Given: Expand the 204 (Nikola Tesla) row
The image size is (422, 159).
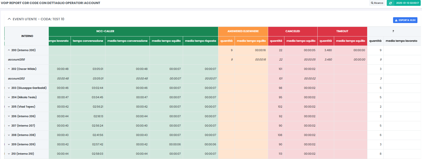Looking at the screenshot, I should (x=9, y=97).
